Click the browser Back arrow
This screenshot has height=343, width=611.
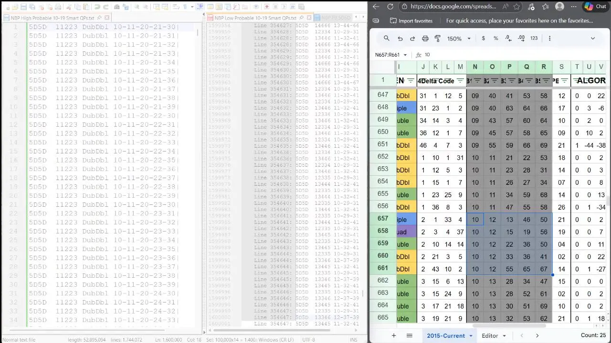click(x=376, y=7)
